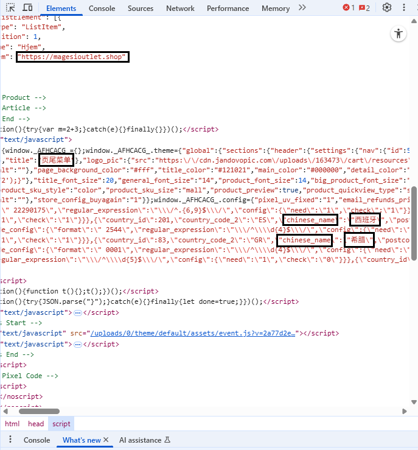Image resolution: width=418 pixels, height=450 pixels.
Task: Select the head breadcrumb
Action: point(36,424)
